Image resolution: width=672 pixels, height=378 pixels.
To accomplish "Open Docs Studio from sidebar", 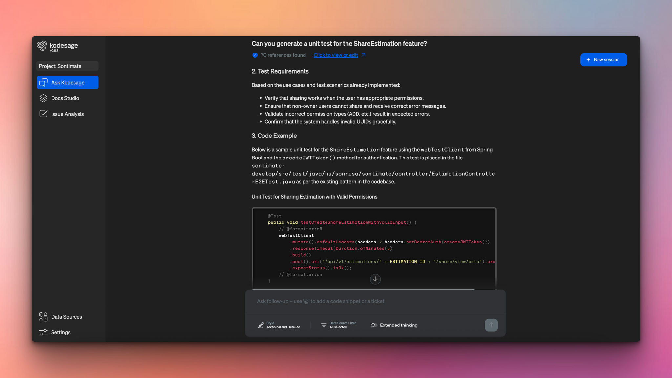I will click(x=65, y=98).
